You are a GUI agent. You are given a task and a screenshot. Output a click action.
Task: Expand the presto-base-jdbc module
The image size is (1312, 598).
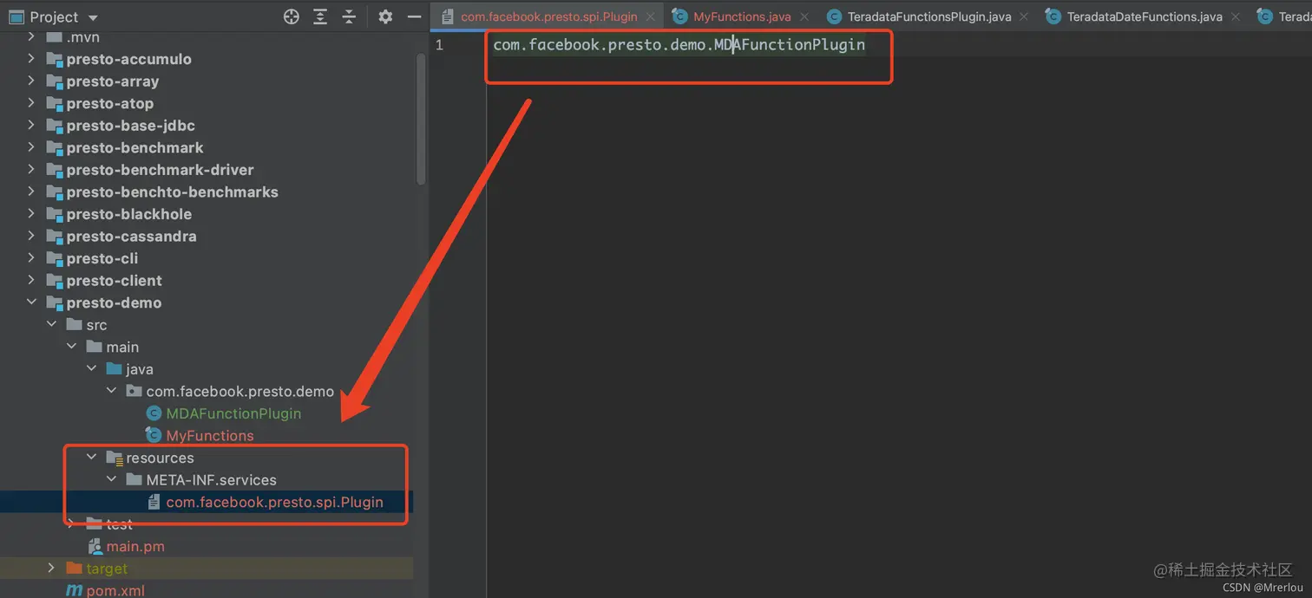pyautogui.click(x=31, y=125)
